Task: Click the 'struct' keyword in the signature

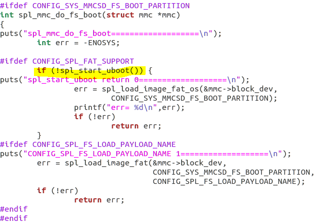Action: tap(120, 15)
